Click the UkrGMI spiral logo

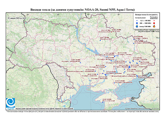10,103
